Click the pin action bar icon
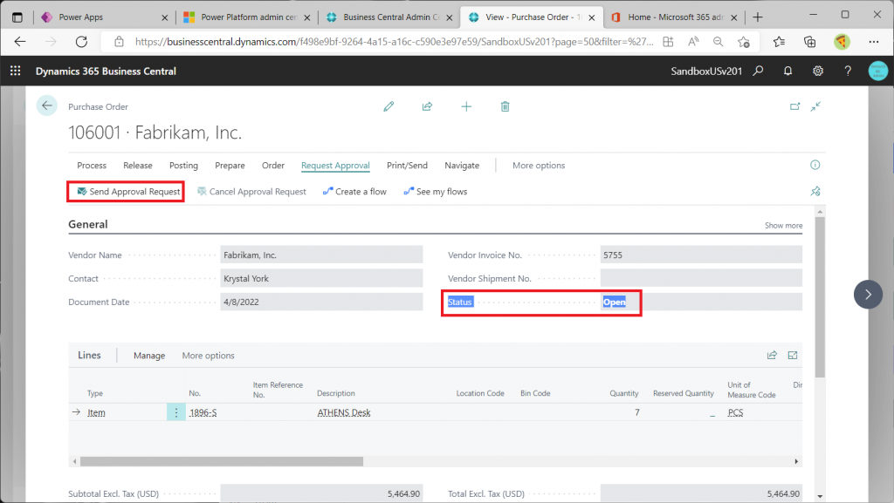894x503 pixels. click(x=816, y=191)
